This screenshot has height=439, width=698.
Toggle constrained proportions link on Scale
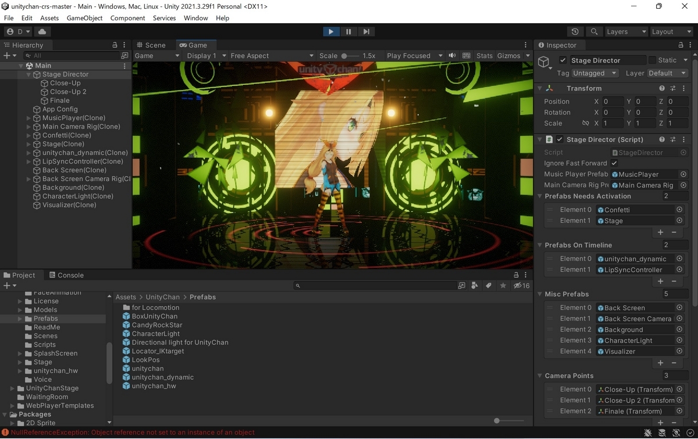click(x=585, y=123)
